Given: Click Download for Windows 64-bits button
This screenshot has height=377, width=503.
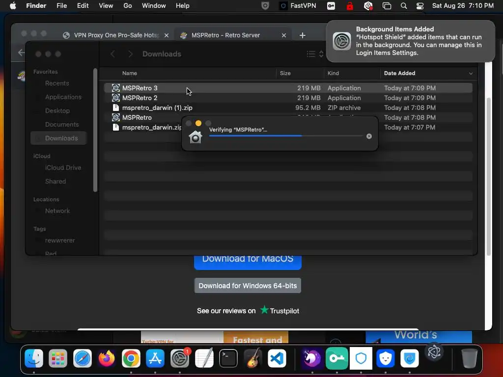Looking at the screenshot, I should click(x=248, y=286).
